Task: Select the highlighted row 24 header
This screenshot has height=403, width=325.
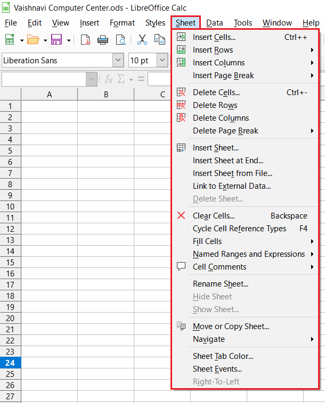Action: (x=10, y=363)
